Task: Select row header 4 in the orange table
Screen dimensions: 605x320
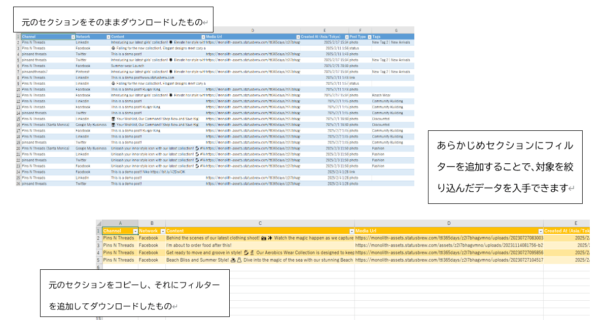Action: (x=99, y=253)
